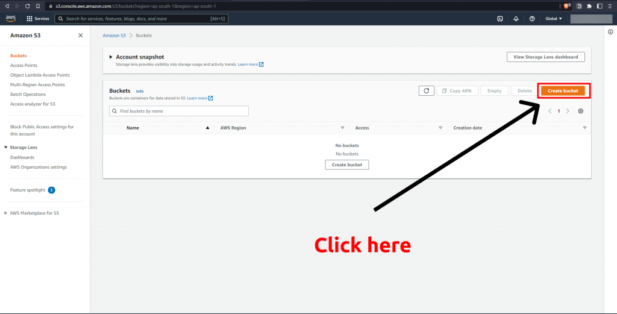This screenshot has width=617, height=314.
Task: Click the account name area in top bar
Action: pos(591,19)
